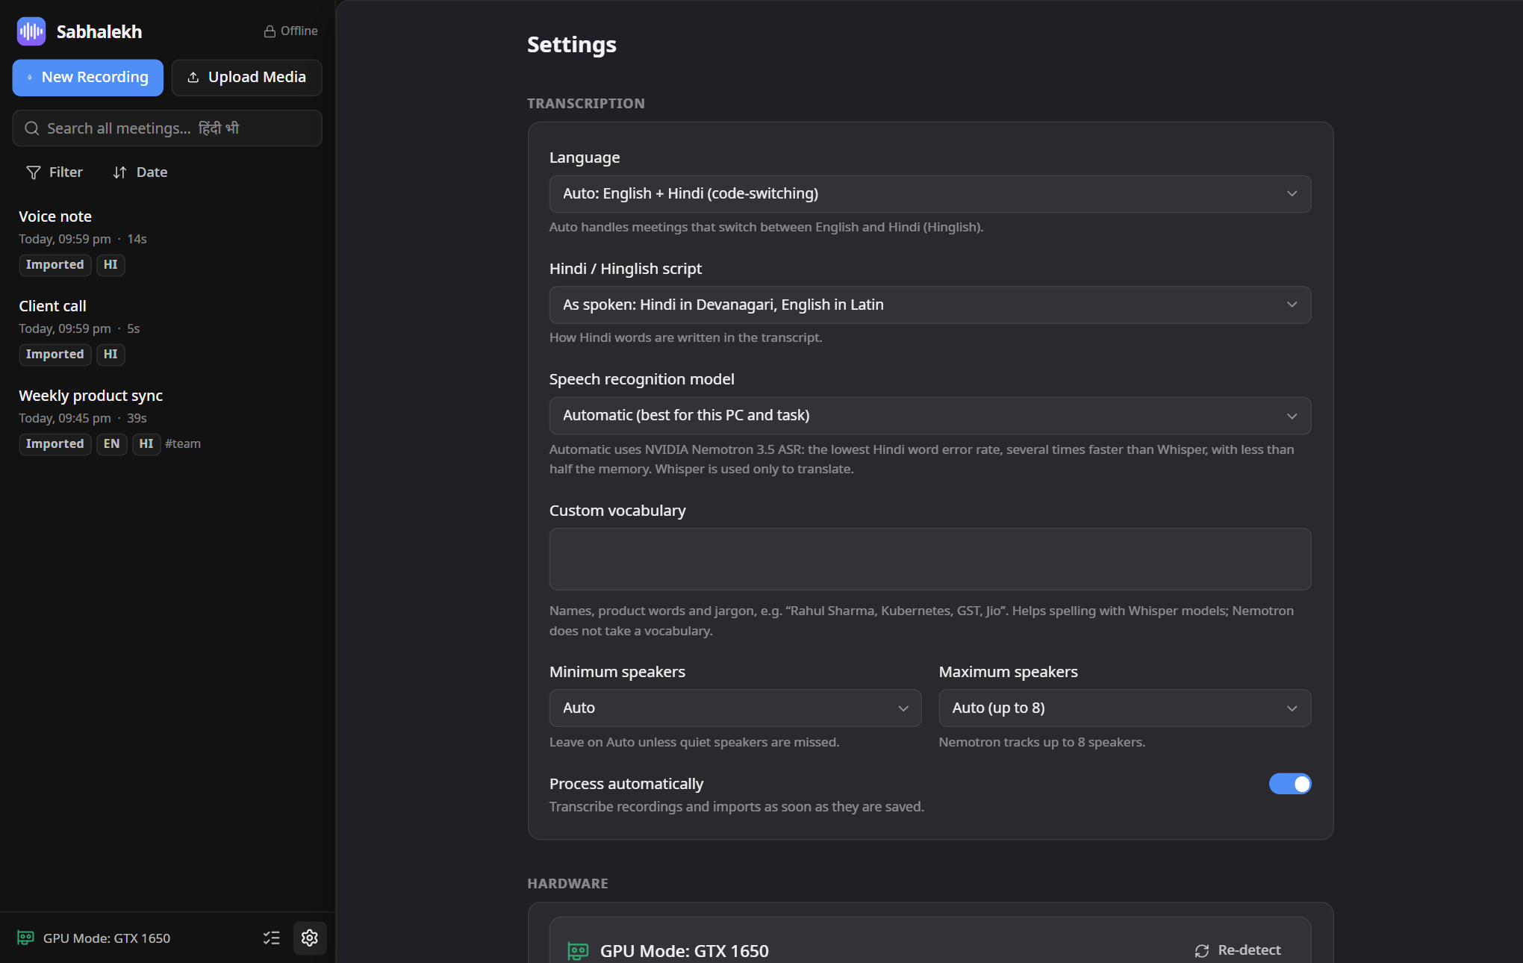
Task: Click the Offline lock icon
Action: (x=270, y=31)
